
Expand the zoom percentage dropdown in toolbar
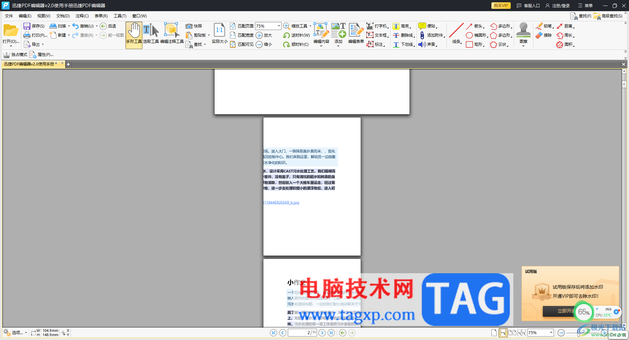(x=279, y=26)
